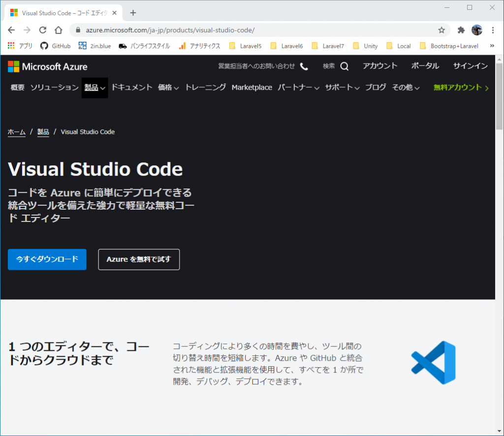Image resolution: width=504 pixels, height=436 pixels.
Task: Click the ホーム breadcrumb link
Action: click(16, 132)
